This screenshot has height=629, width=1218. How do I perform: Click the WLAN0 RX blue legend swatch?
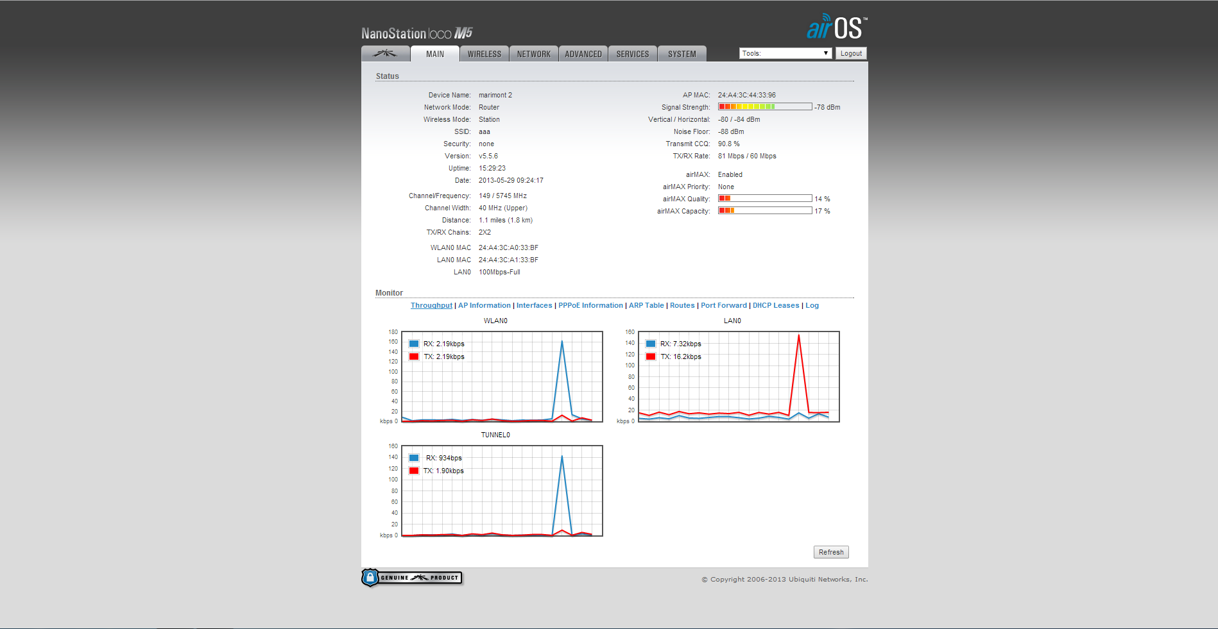[x=414, y=344]
